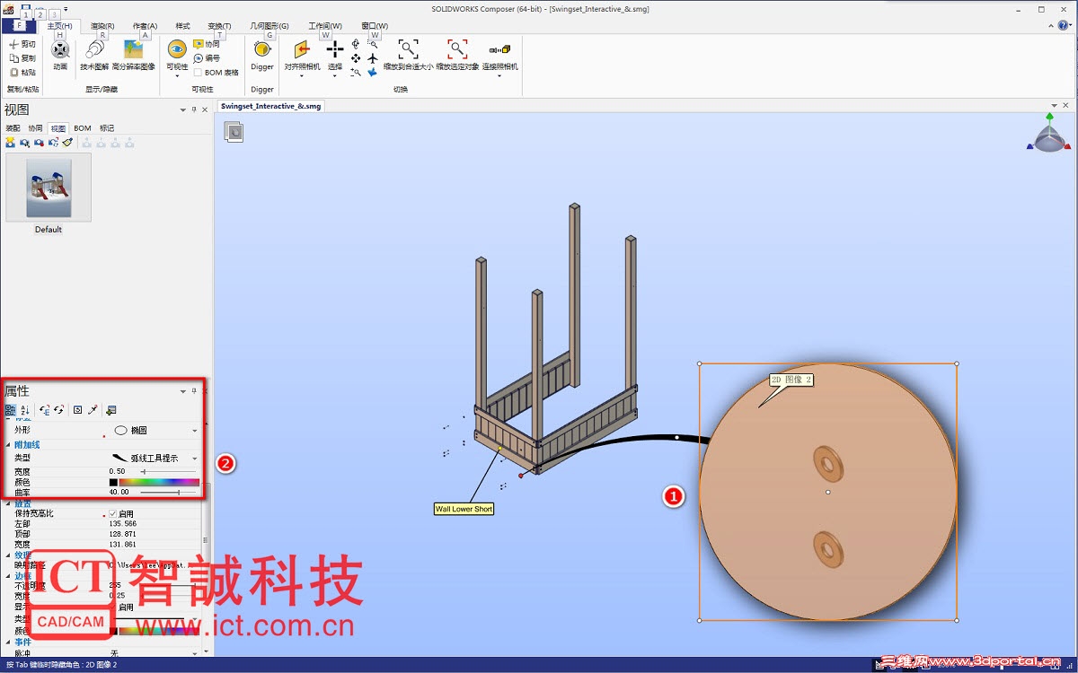This screenshot has height=673, width=1078.
Task: Switch to the BOM panel tab
Action: point(83,128)
